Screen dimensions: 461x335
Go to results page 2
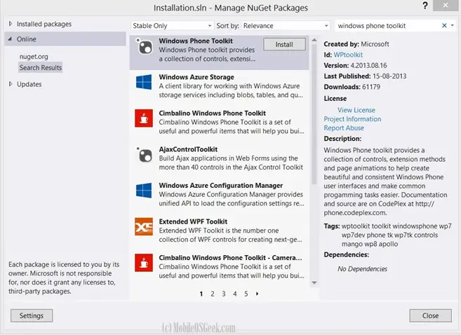coord(213,294)
